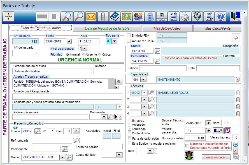Image resolution: width=249 pixels, height=165 pixels.
Task: Click the filter funnel toolbar icon
Action: (x=197, y=16)
